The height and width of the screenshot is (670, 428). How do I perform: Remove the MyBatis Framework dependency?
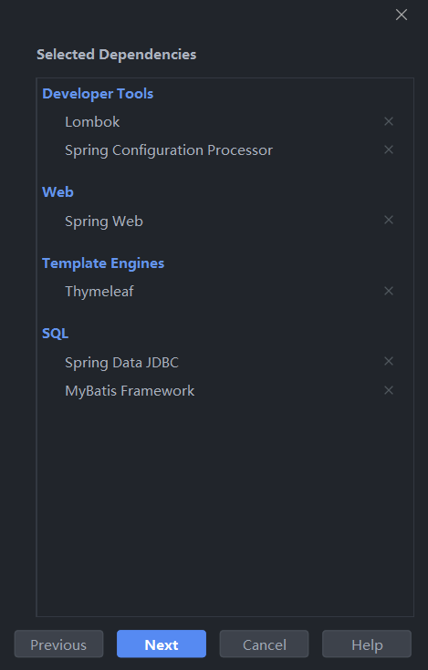click(x=388, y=390)
